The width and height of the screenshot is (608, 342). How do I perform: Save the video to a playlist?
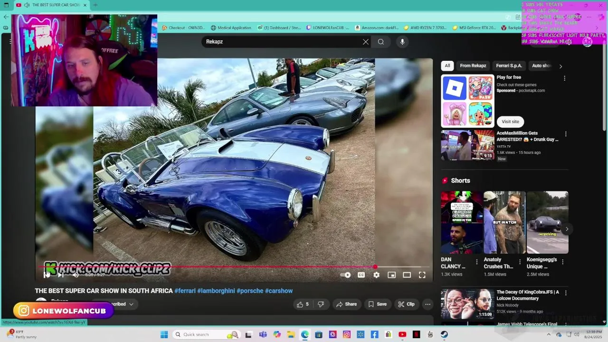[378, 304]
